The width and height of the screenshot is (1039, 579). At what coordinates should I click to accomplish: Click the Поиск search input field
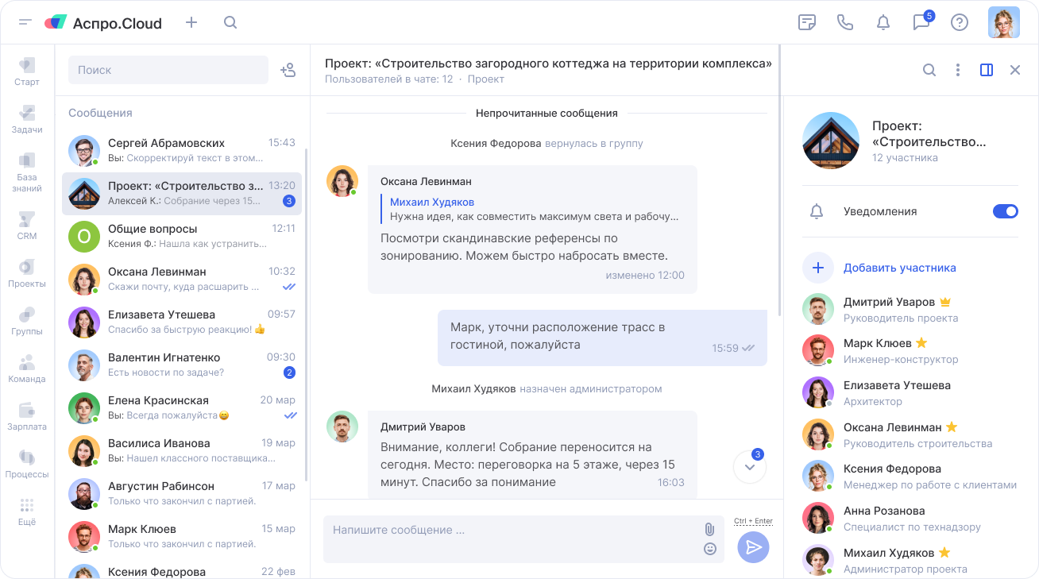pos(168,70)
